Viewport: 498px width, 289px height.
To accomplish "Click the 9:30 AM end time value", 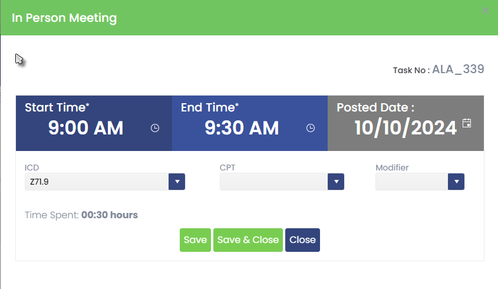I will 242,128.
